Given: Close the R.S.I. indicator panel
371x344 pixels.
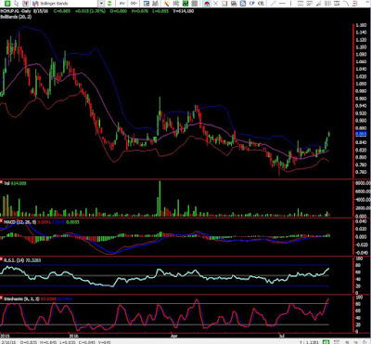Looking at the screenshot, I should [2, 260].
